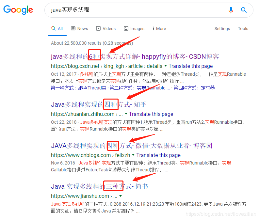Open sitelink 第一种方式：继承Thread类
Image resolution: width=259 pixels, height=220 pixels.
[79, 88]
